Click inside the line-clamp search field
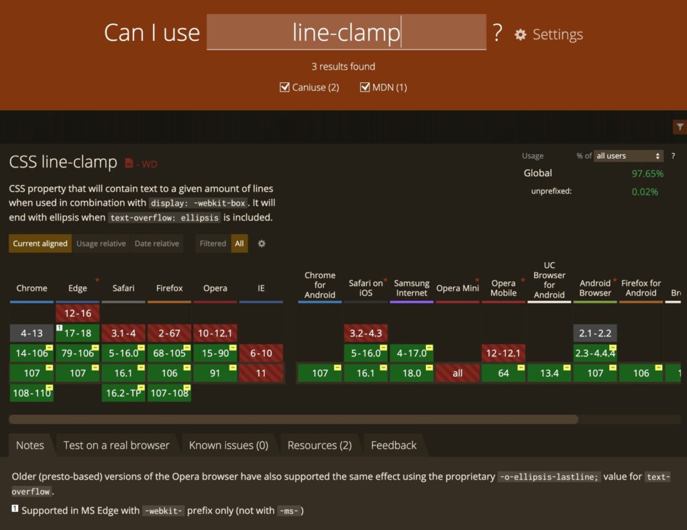 click(x=346, y=32)
